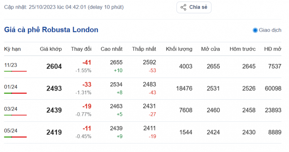Click the Kỳ hạn column header
The image size is (289, 152).
(12, 49)
